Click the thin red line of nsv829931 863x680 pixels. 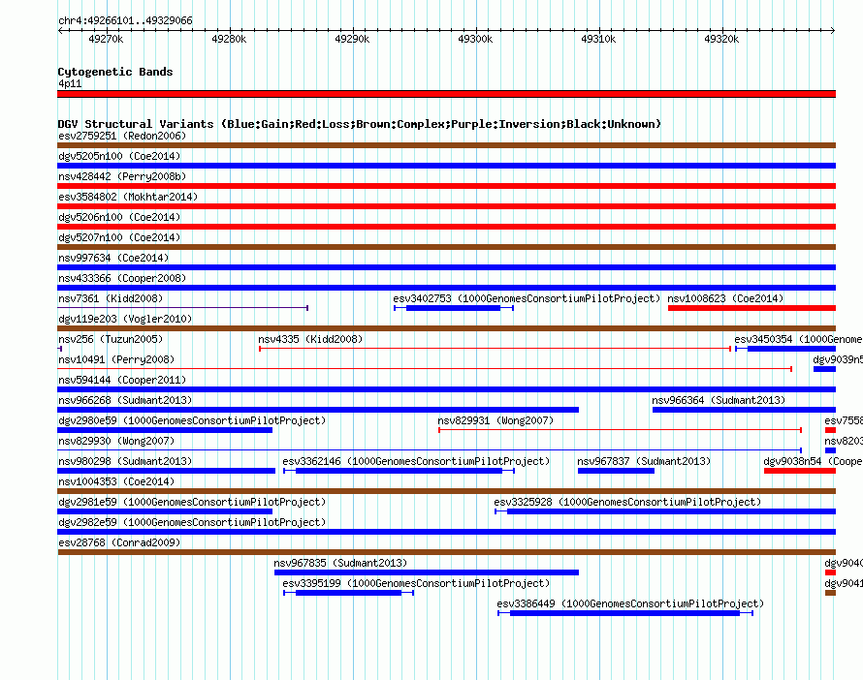[620, 430]
